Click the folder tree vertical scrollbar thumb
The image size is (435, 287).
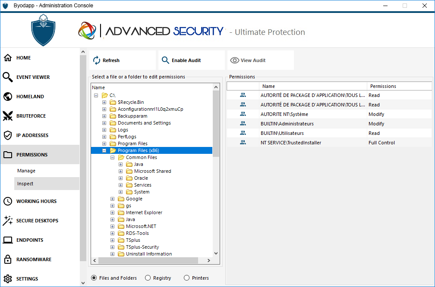coord(216,124)
